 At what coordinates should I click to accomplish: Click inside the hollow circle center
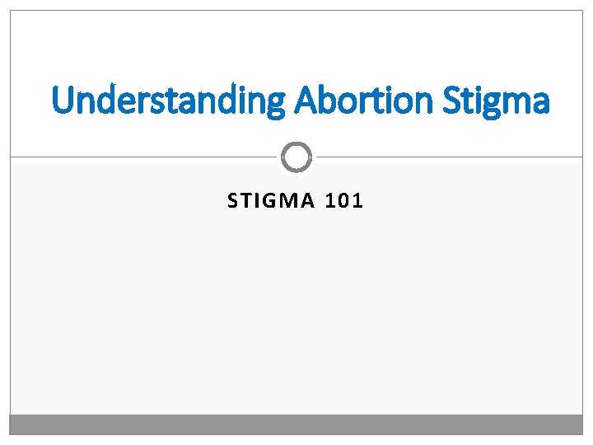(296, 157)
